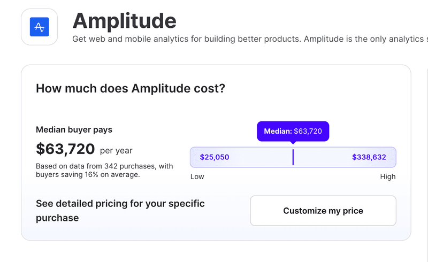Click the 'per year' text
Screen dimensions: 428x262
coord(116,150)
